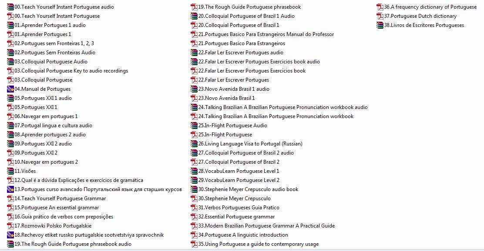484x251 pixels.
Task: Click the archive icon beside 11.Visões
Action: 11,171
